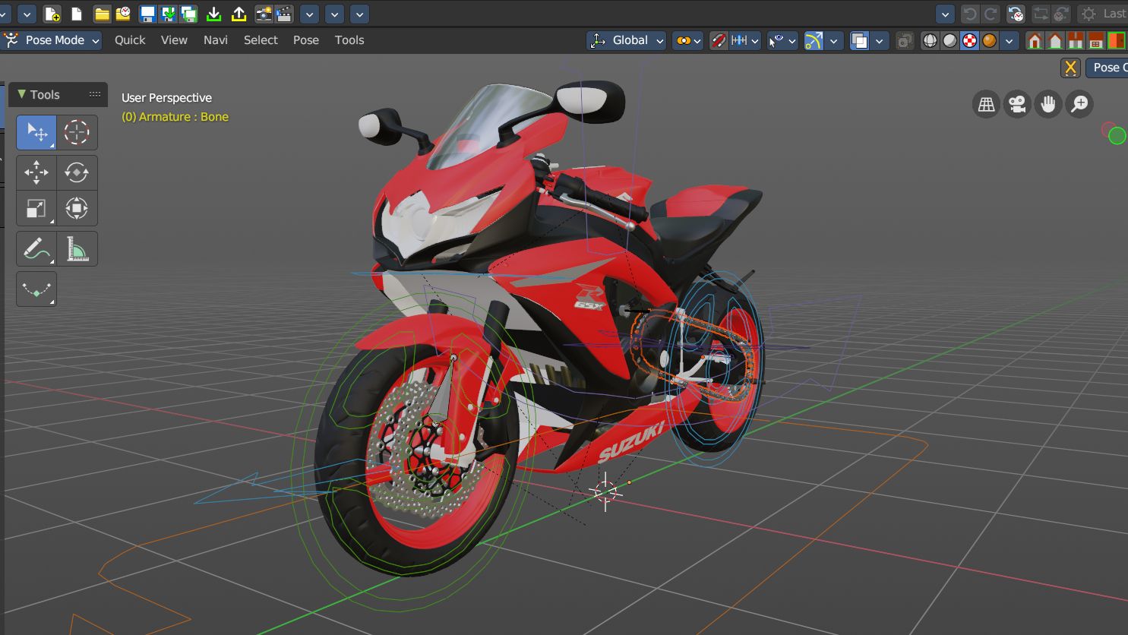Open recent files folder with clock

point(122,14)
